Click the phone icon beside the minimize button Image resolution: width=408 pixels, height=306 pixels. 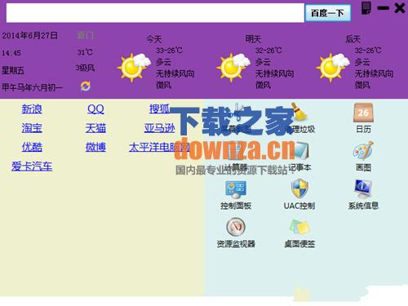pyautogui.click(x=366, y=7)
